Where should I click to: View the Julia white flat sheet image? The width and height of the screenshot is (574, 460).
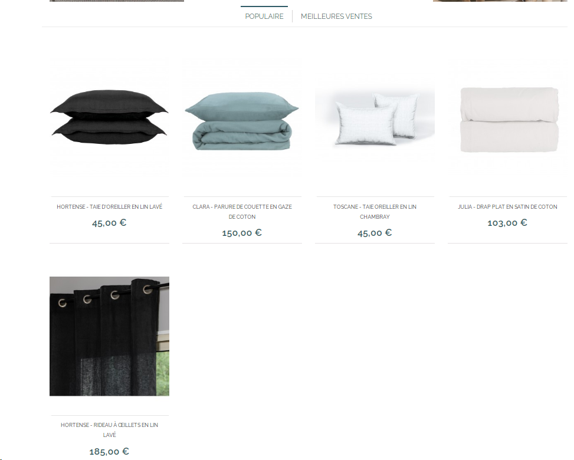click(x=508, y=118)
